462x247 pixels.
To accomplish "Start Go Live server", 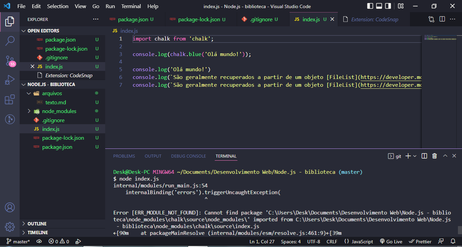I will pos(391,242).
